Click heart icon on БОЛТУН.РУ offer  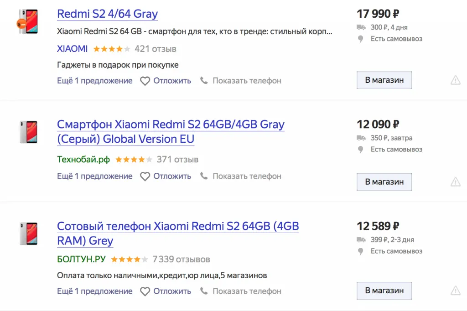pos(145,291)
